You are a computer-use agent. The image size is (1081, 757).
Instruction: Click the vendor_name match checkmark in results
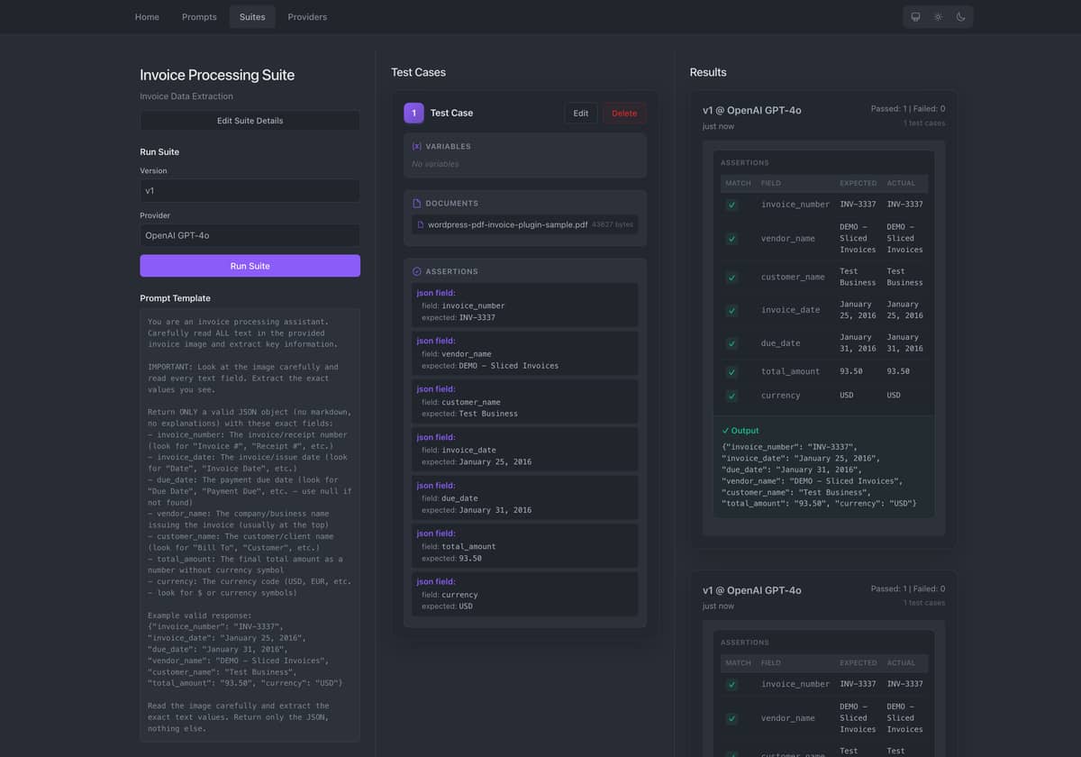point(731,239)
